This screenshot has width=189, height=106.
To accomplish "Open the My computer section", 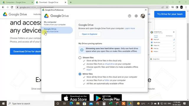I will coord(57,23).
